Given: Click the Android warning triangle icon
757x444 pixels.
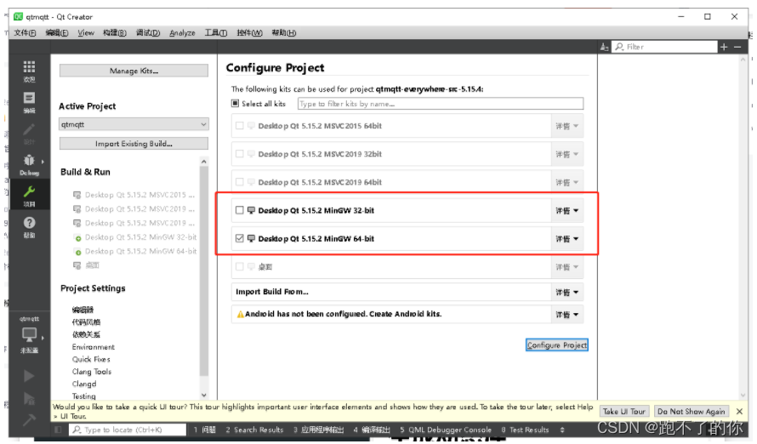Looking at the screenshot, I should click(240, 314).
